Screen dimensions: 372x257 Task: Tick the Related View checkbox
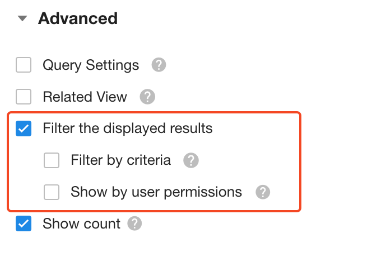pyautogui.click(x=24, y=97)
